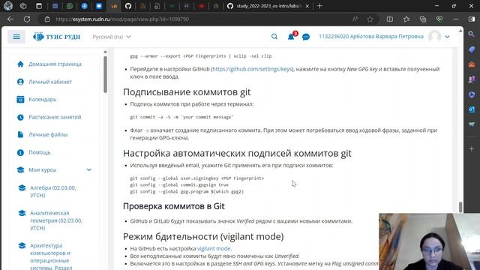Image resolution: width=480 pixels, height=270 pixels.
Task: Reload the page with refresh button
Action: point(27,19)
